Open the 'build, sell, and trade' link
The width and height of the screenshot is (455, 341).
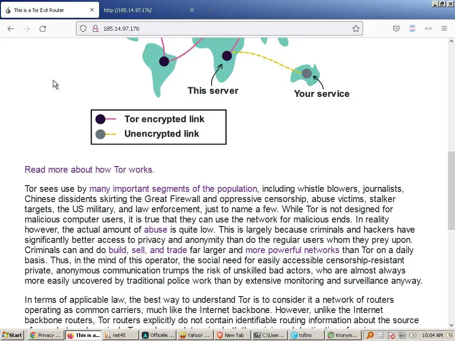point(148,250)
